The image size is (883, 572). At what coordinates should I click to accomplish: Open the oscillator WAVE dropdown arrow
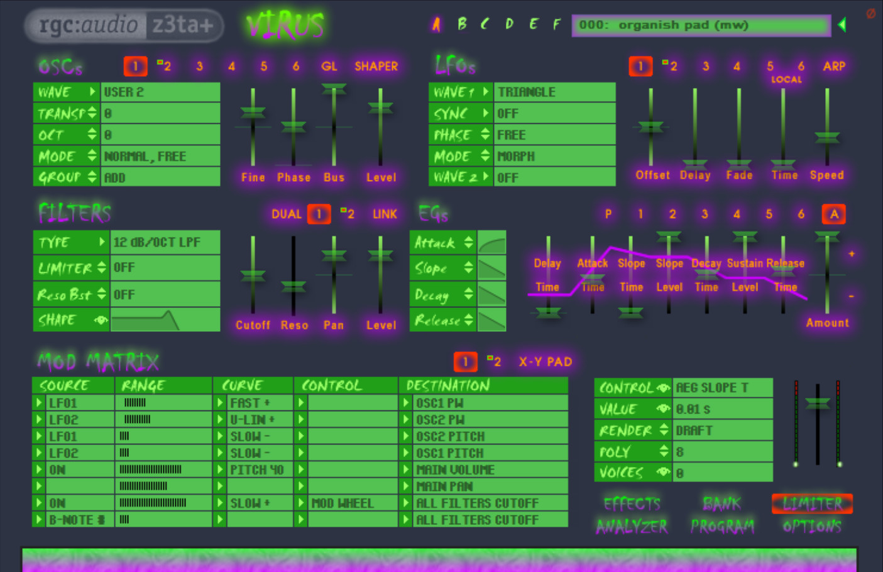pos(92,92)
